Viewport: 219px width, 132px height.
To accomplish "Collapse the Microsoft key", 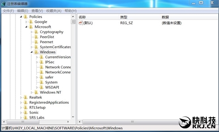I will [x=26, y=27].
